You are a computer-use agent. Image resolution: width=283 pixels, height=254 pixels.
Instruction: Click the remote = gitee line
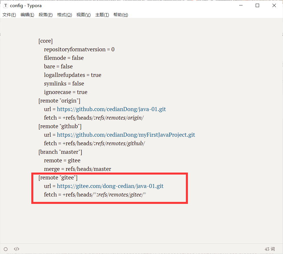point(62,161)
